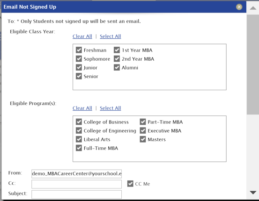Deselect the Alumni checkbox
Image resolution: width=259 pixels, height=201 pixels.
pos(117,67)
